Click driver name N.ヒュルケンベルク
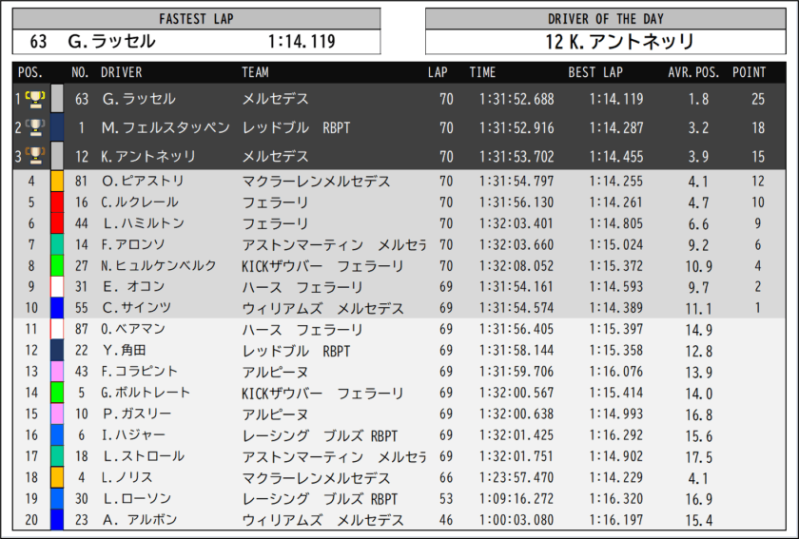Viewport: 799px width, 539px height. (159, 265)
